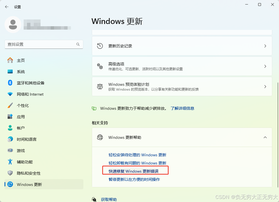
Task: Open 时间和语言 settings page
Action: (x=44, y=139)
